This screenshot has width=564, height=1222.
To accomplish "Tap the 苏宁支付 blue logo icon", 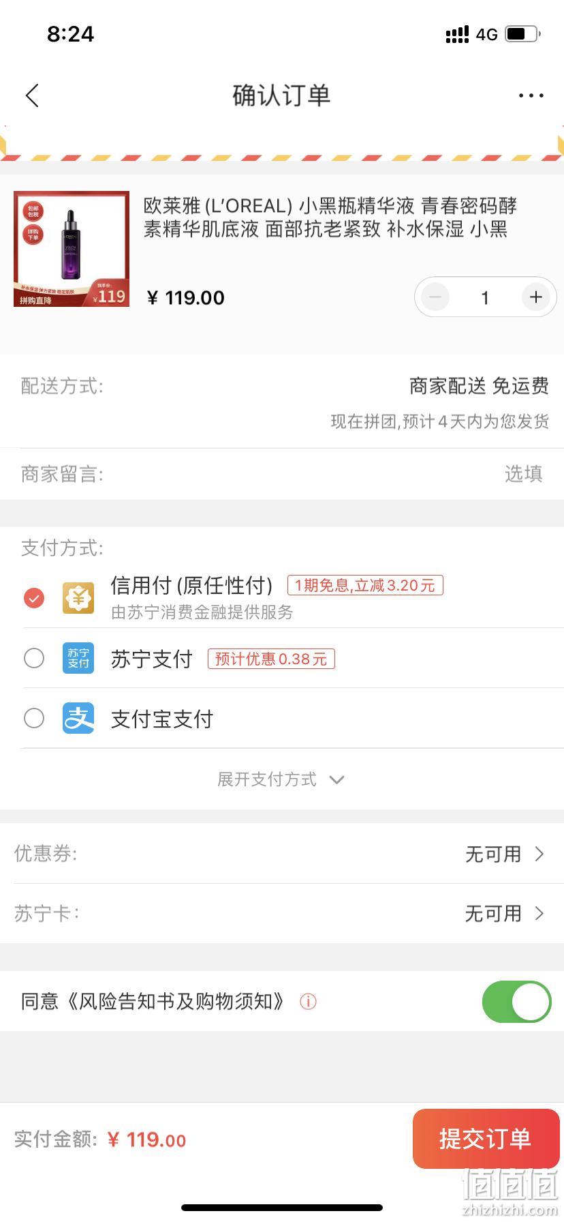I will point(78,658).
